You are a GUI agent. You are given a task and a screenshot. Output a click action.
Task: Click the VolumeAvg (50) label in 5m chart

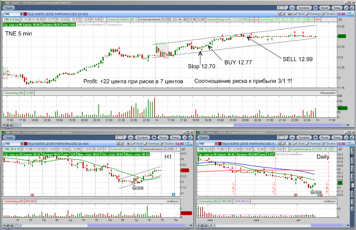[x=13, y=93]
